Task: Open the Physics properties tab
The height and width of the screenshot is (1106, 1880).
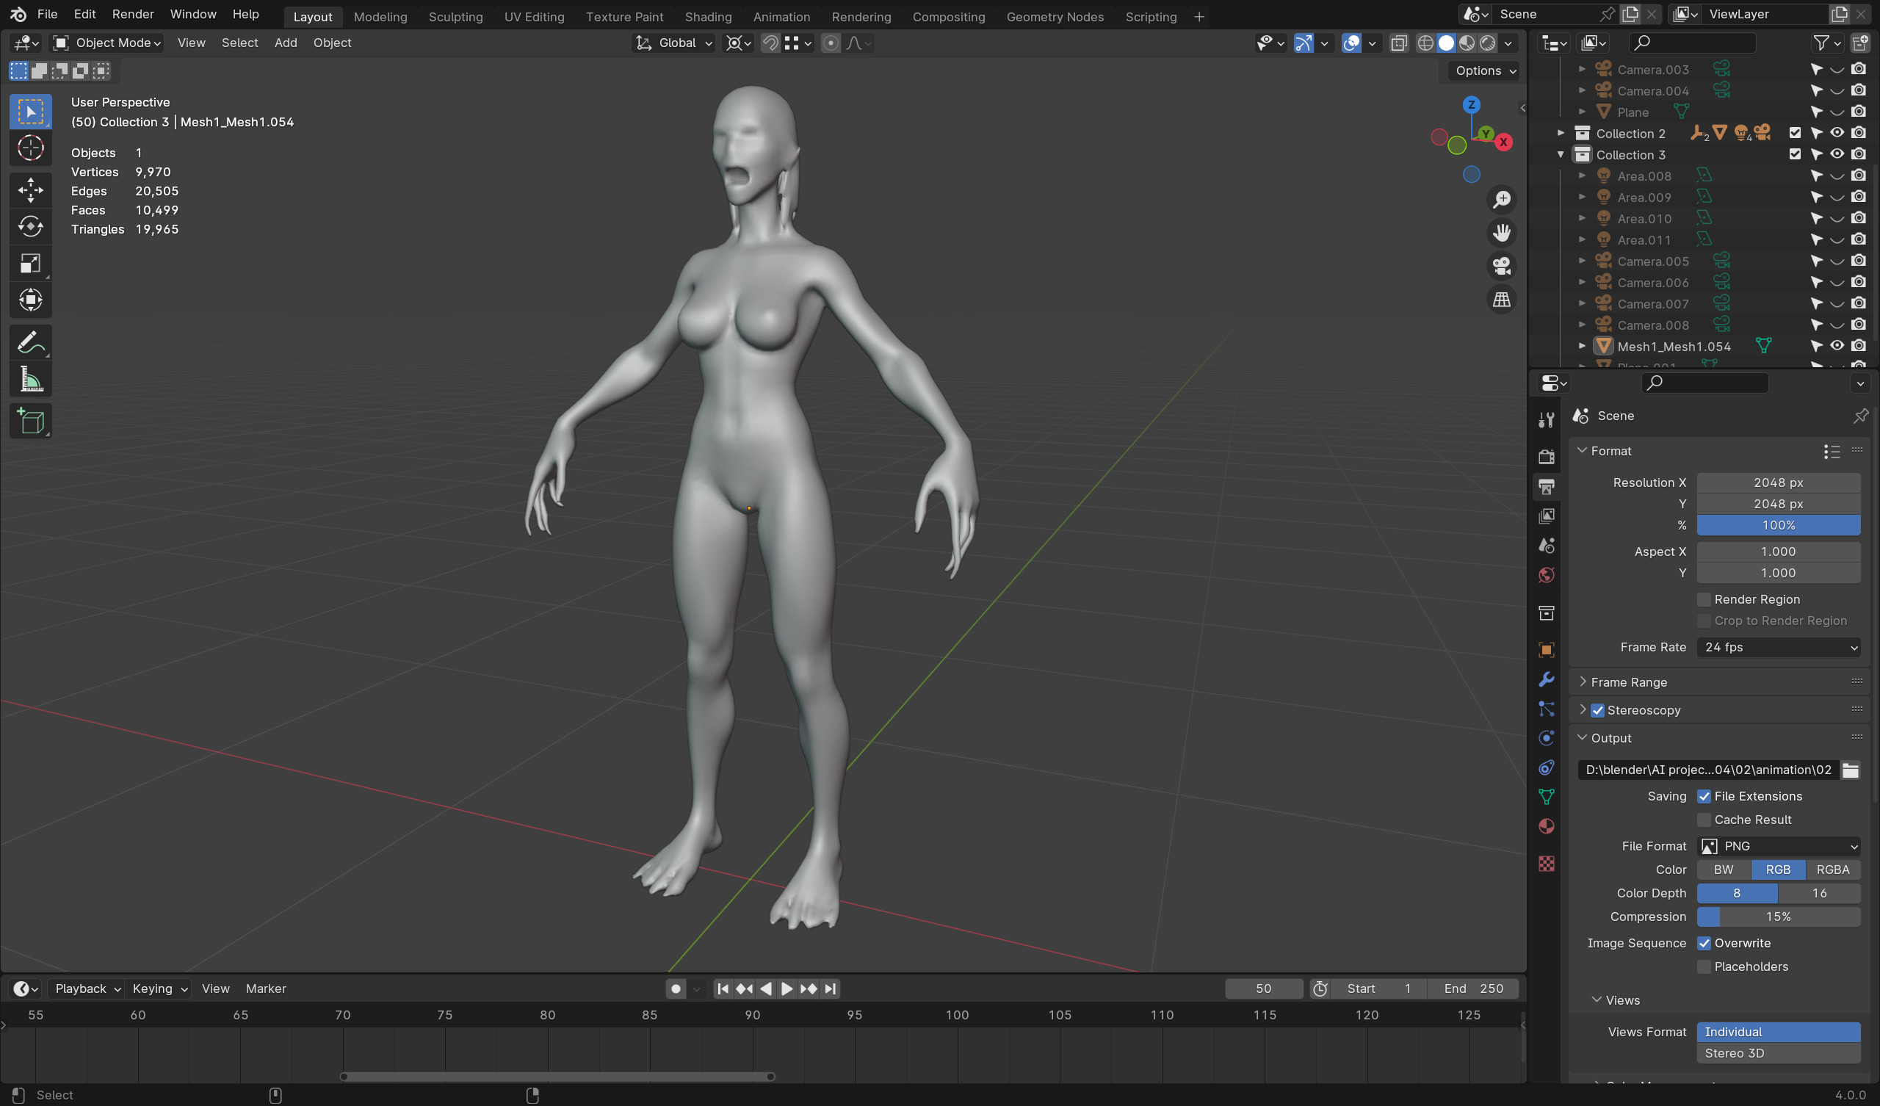Action: (1547, 738)
